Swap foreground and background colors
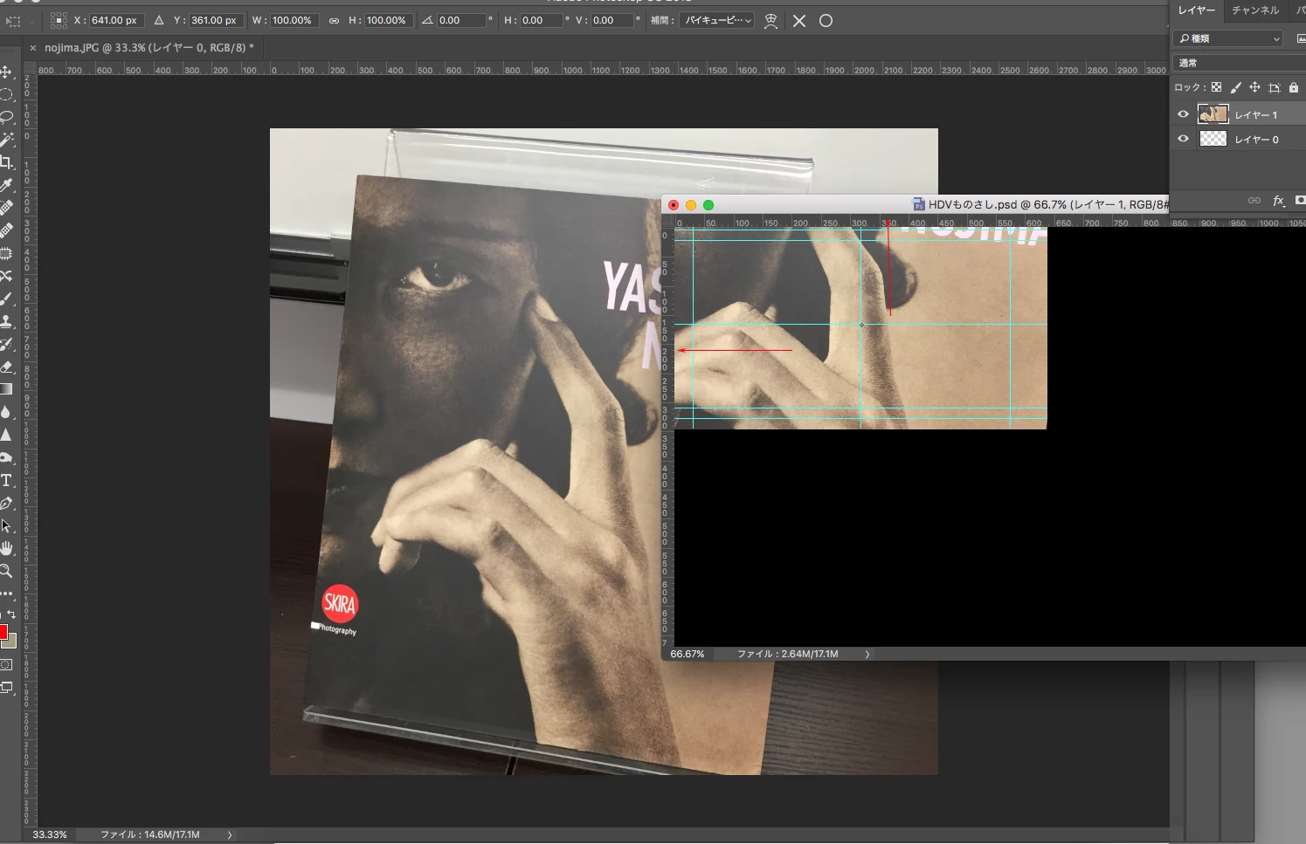The height and width of the screenshot is (844, 1306). point(11,614)
